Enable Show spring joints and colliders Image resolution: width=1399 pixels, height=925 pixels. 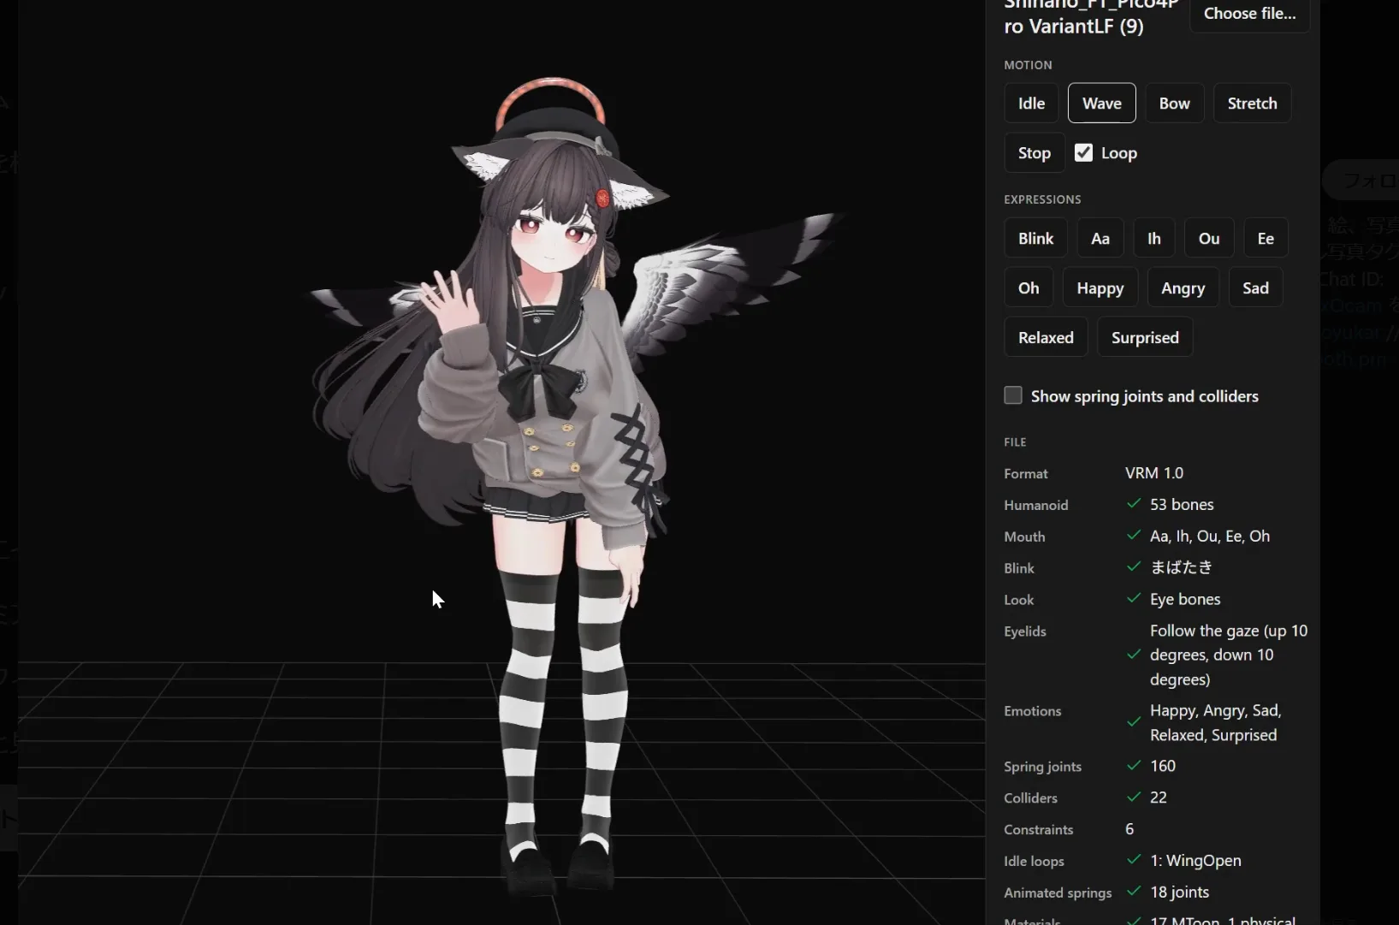pos(1013,395)
